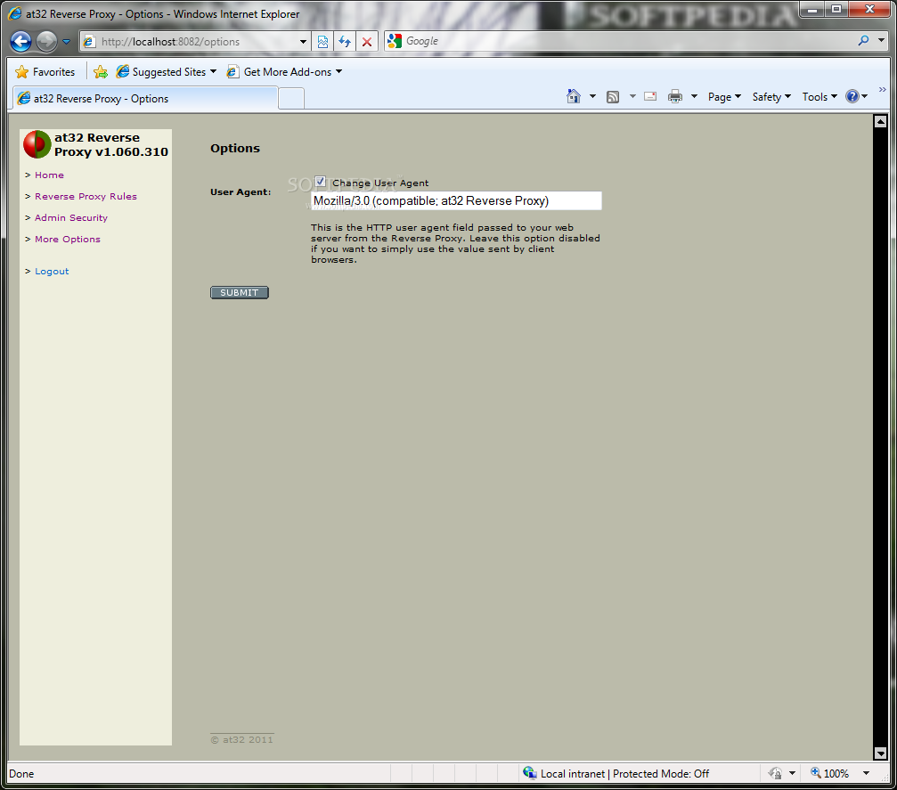Open the recent pages dropdown arrow
This screenshot has height=790, width=897.
tap(66, 42)
